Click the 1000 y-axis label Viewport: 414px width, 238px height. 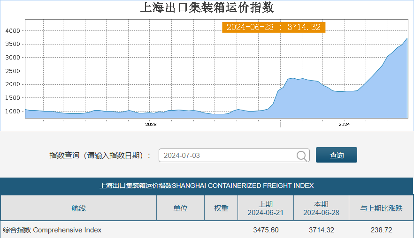[x=13, y=111]
